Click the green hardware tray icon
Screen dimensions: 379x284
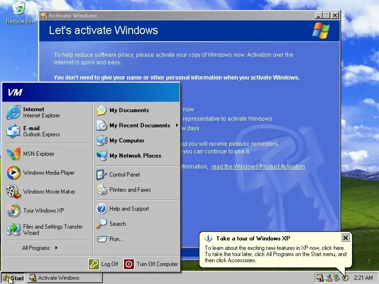coord(337,278)
